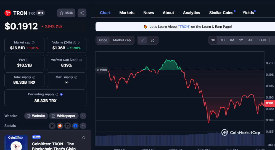This screenshot has height=150, width=275.
Task: Click the Max. supply info icon
Action: (x=76, y=77)
